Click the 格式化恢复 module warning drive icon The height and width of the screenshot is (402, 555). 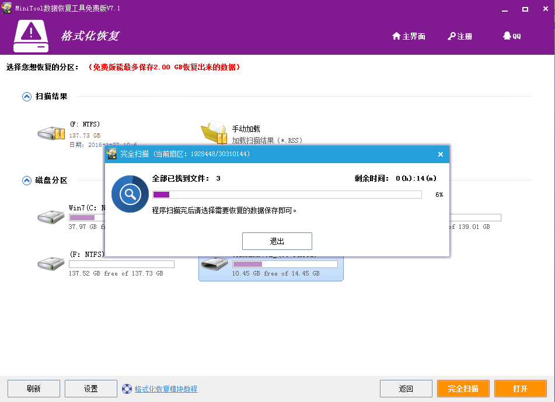pos(31,36)
